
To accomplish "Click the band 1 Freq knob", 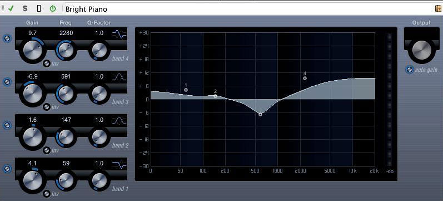I will point(66,180).
